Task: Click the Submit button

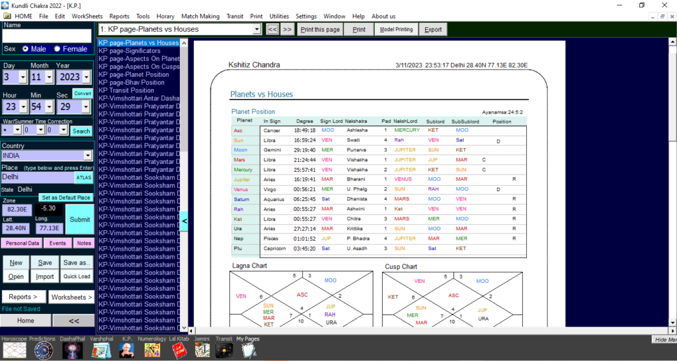Action: [80, 220]
